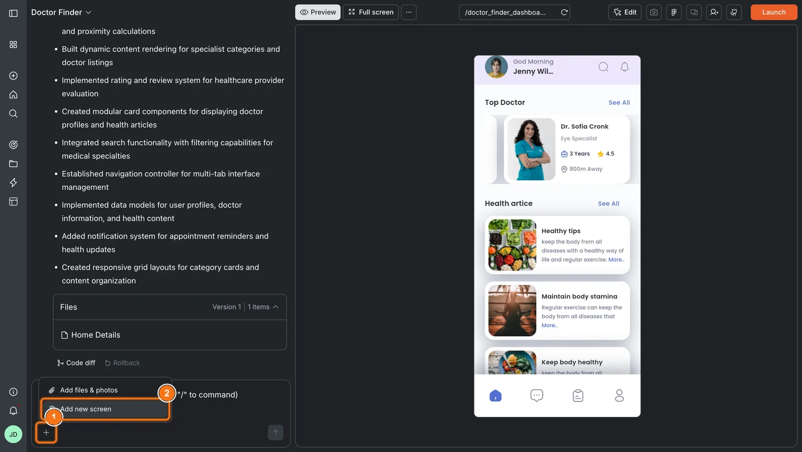Invite a collaborator via the person-plus icon
Viewport: 802px width, 452px height.
(x=713, y=12)
